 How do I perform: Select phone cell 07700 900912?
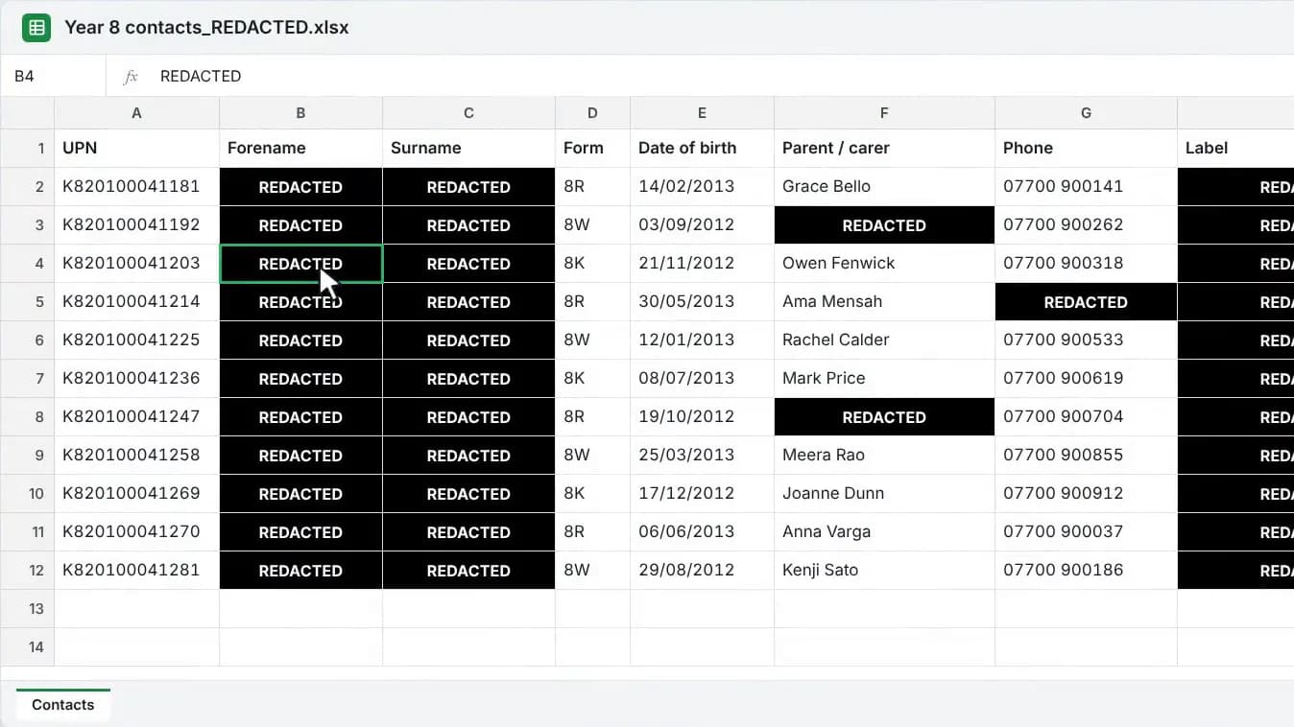click(1086, 494)
